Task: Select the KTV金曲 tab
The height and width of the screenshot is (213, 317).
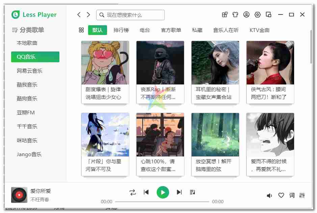Action: 259,30
